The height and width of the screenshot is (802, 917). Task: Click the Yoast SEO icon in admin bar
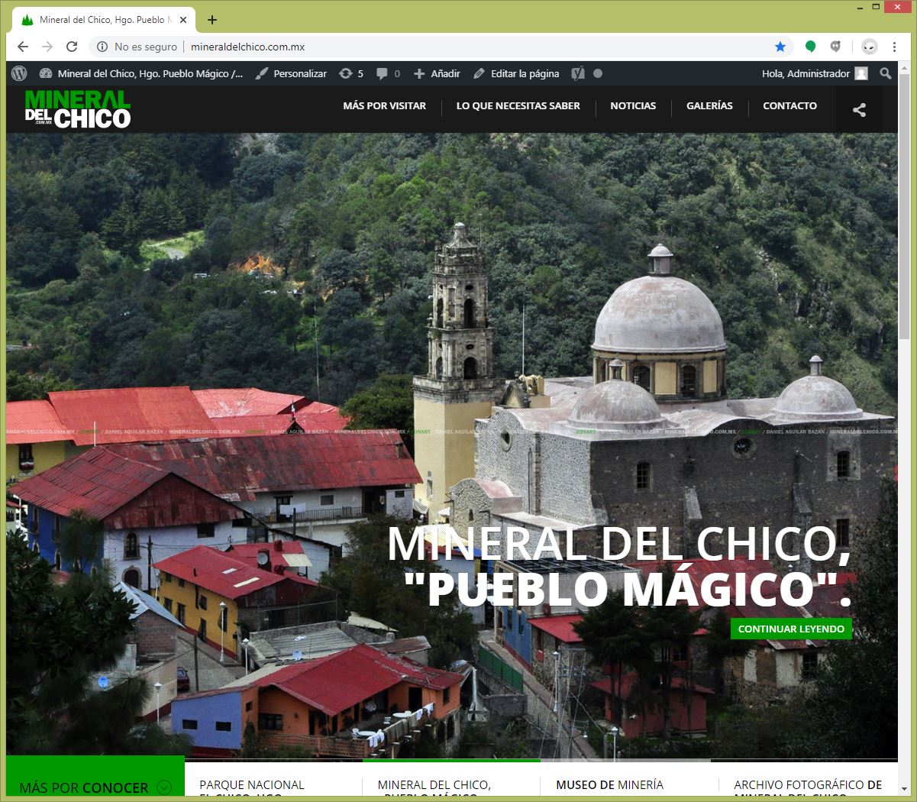click(578, 73)
